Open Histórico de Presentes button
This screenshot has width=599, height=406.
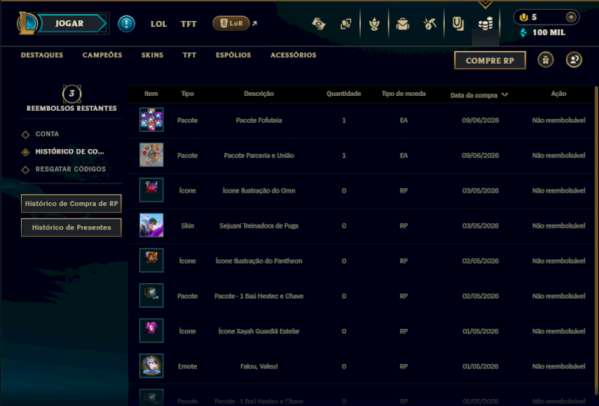[x=71, y=228]
